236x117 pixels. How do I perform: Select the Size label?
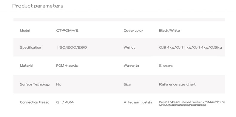(127, 84)
